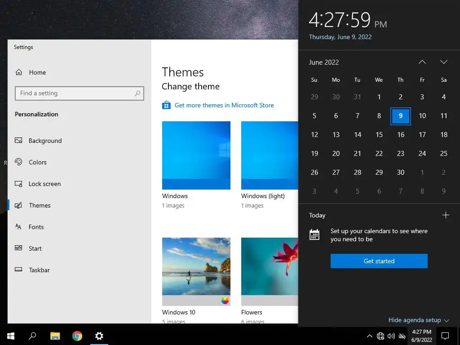This screenshot has width=460, height=345.
Task: Show hidden system tray icons
Action: pyautogui.click(x=370, y=336)
